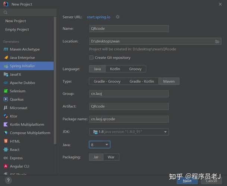Select Groovy as the language
This screenshot has height=186, width=227.
pos(135,69)
